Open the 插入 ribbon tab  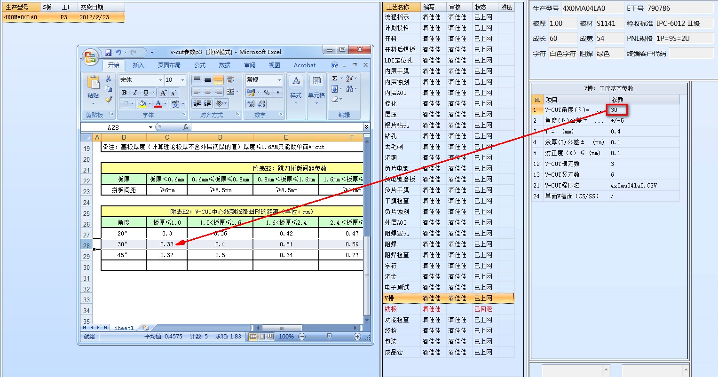[138, 65]
